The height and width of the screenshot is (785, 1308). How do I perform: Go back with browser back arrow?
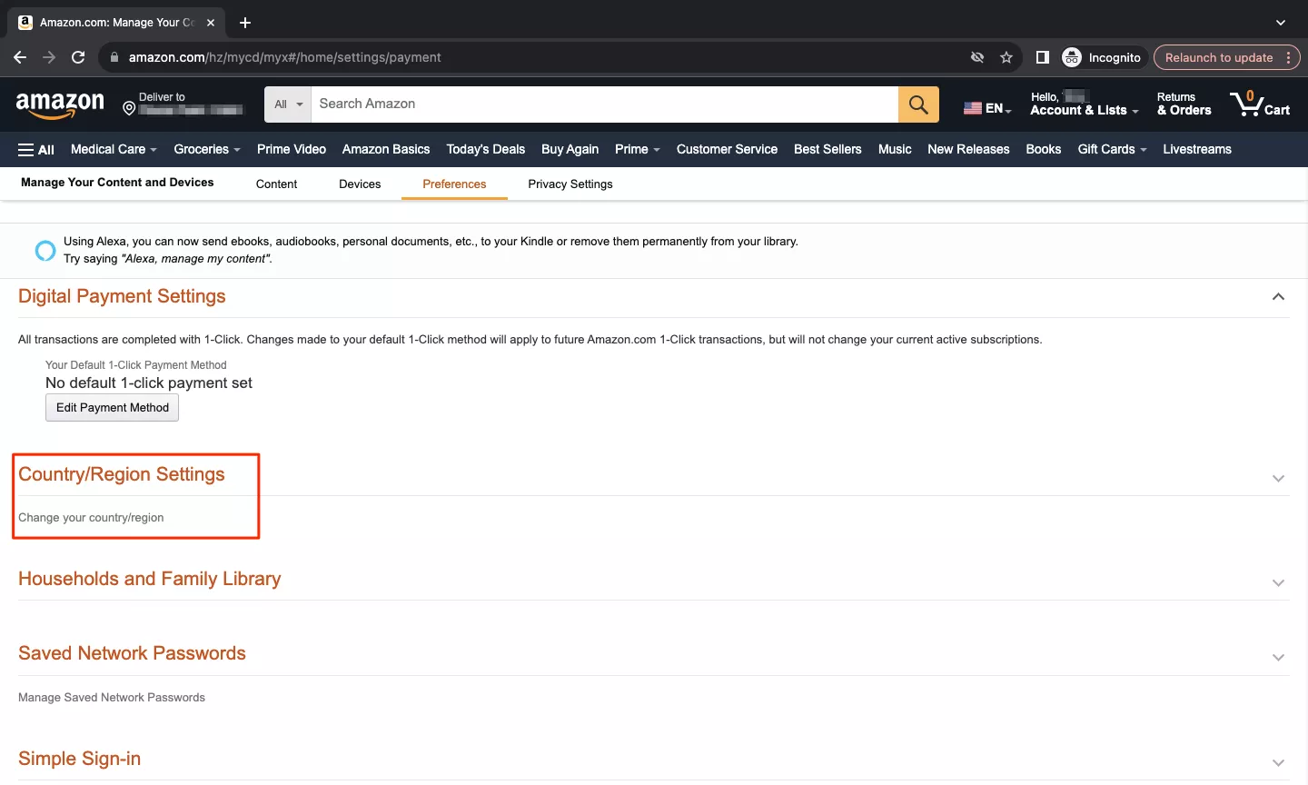(x=20, y=57)
